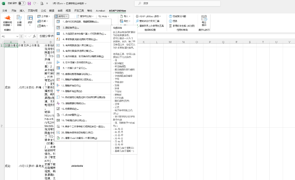Open the file name dropdown in title bar

pyautogui.click(x=85, y=4)
